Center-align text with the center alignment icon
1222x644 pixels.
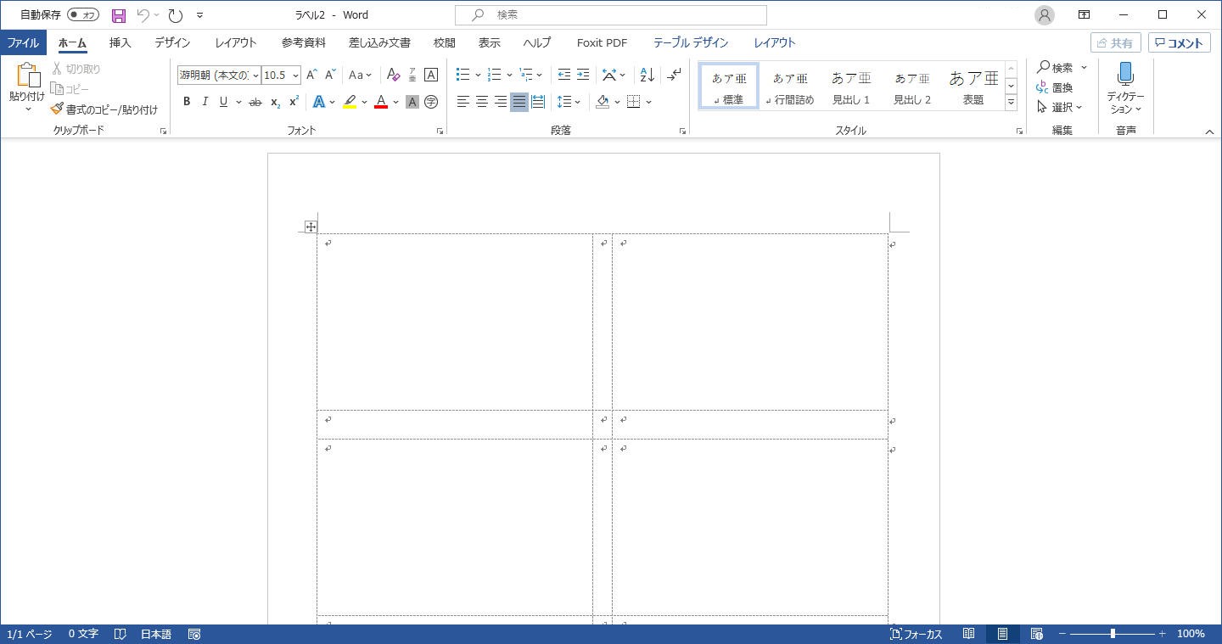coord(481,102)
